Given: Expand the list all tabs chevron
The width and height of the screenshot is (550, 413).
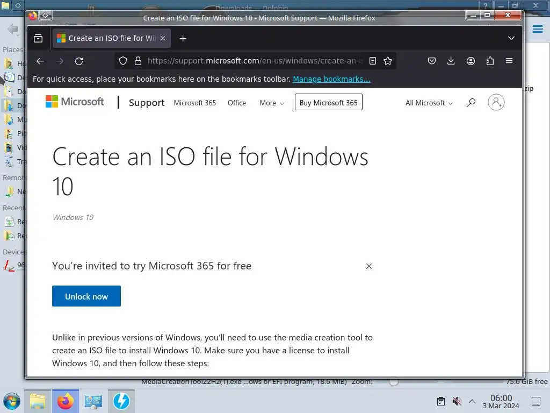Looking at the screenshot, I should click(511, 38).
